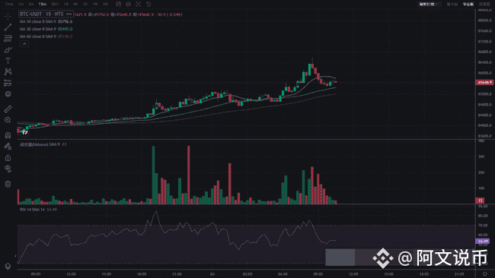Viewport: 495px width, 278px height.
Task: Open the indicators icon in top toolbar
Action: click(x=118, y=4)
